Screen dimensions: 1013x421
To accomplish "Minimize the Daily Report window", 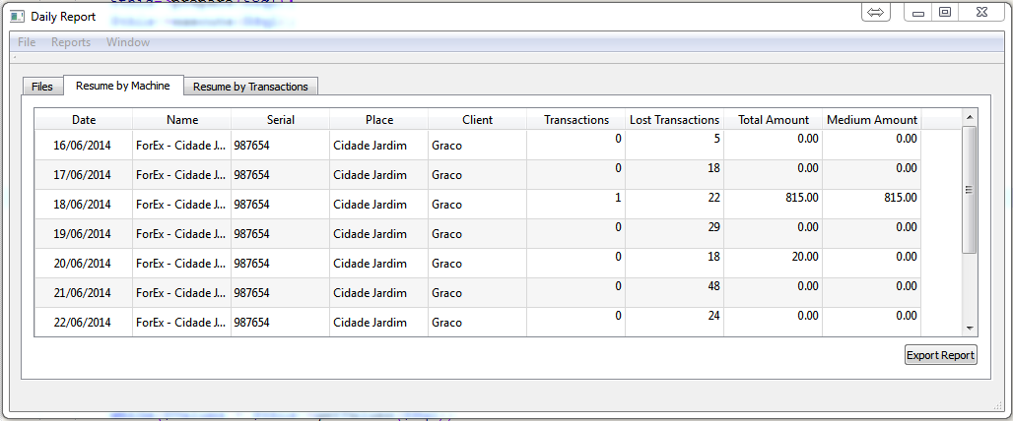I will (918, 13).
